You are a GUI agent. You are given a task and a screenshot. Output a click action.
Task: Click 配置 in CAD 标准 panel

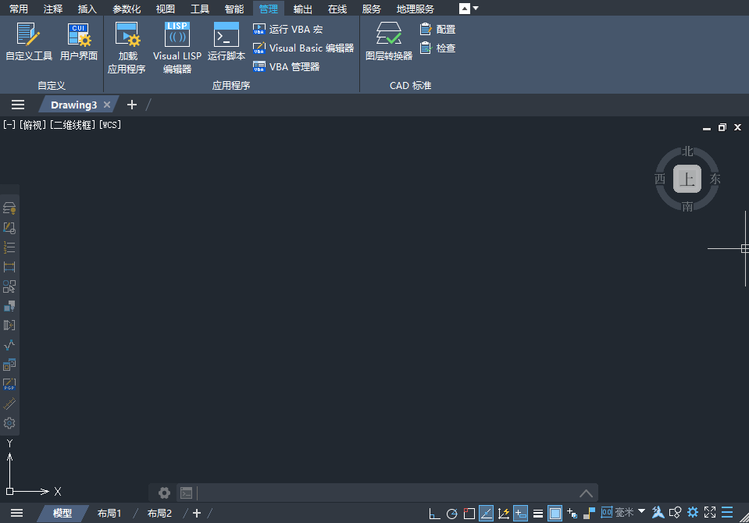(437, 29)
